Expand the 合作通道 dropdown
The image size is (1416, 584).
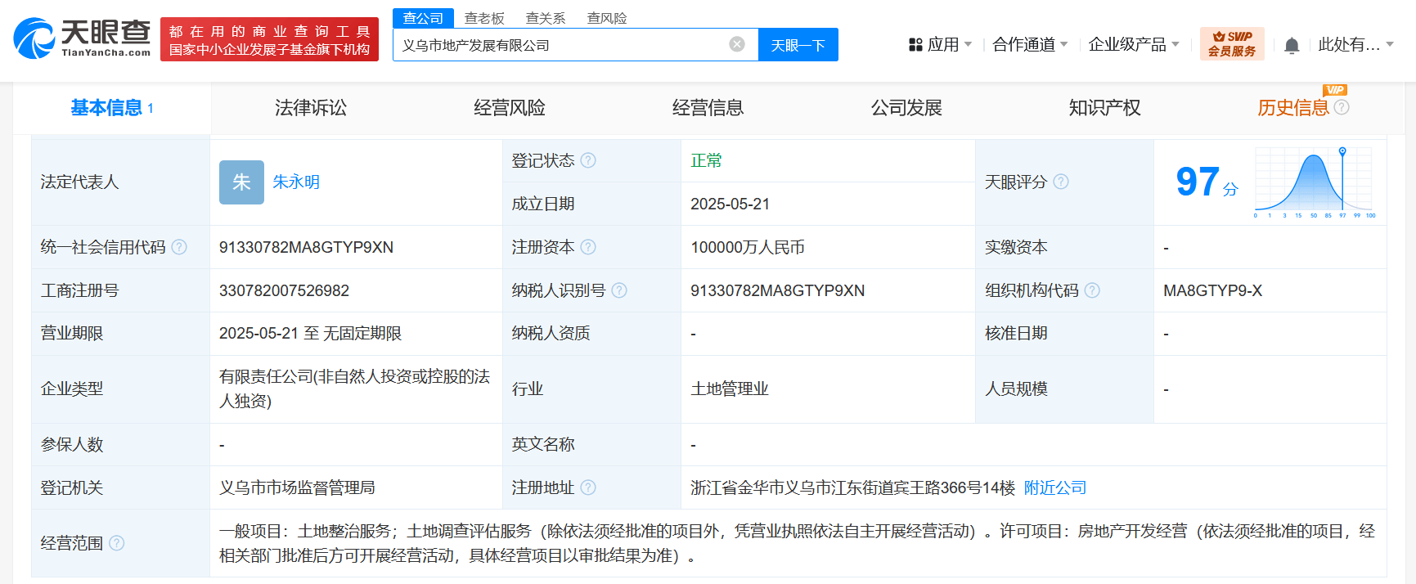(1030, 44)
